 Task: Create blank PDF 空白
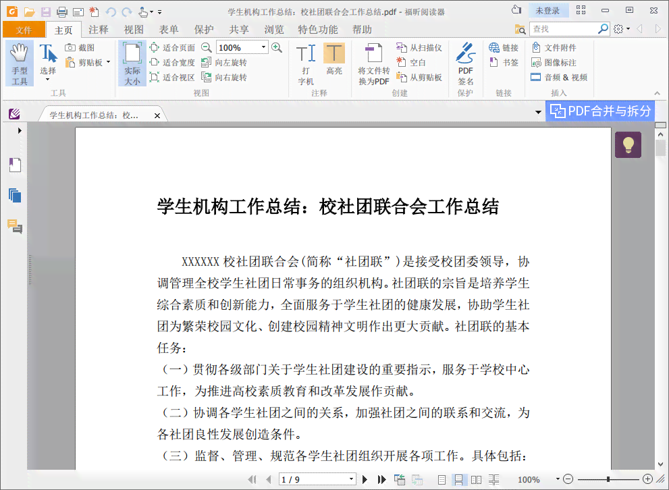tap(411, 63)
